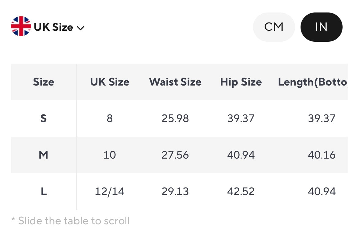Click hip size value 40.94
Image resolution: width=359 pixels, height=235 pixels.
[241, 155]
